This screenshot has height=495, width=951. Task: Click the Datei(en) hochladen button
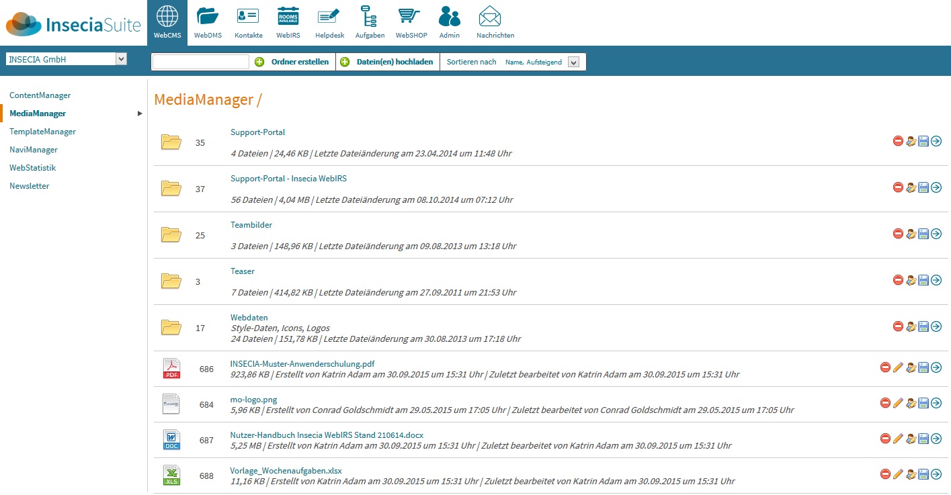pos(387,62)
